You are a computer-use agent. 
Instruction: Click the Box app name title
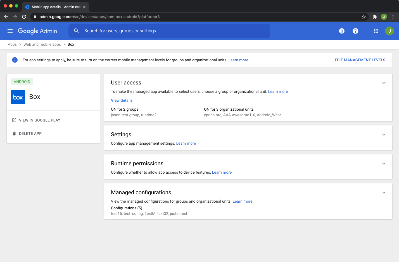click(x=35, y=97)
